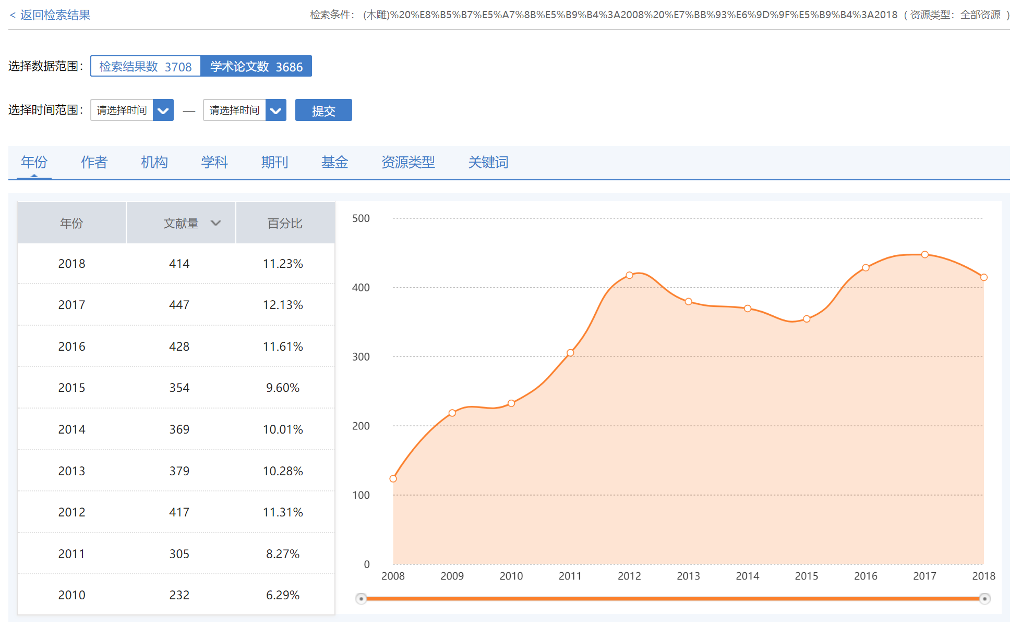This screenshot has width=1021, height=629.
Task: Click the left timeline slider handle
Action: [x=361, y=599]
